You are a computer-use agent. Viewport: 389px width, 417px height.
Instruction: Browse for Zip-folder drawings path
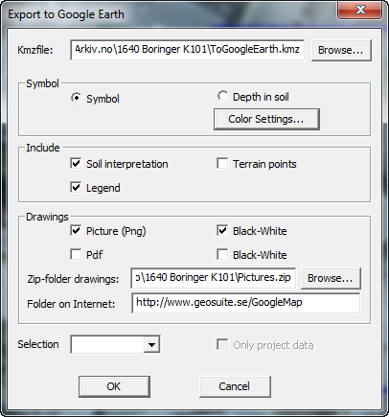click(x=331, y=278)
